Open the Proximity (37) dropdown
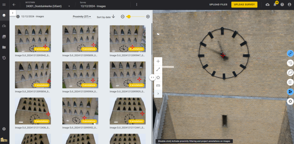Screen dimensions: 294x144 [82, 17]
